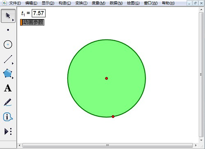Click the parameter value field 7.57
Viewport: 205px width, 149px height.
click(x=39, y=13)
